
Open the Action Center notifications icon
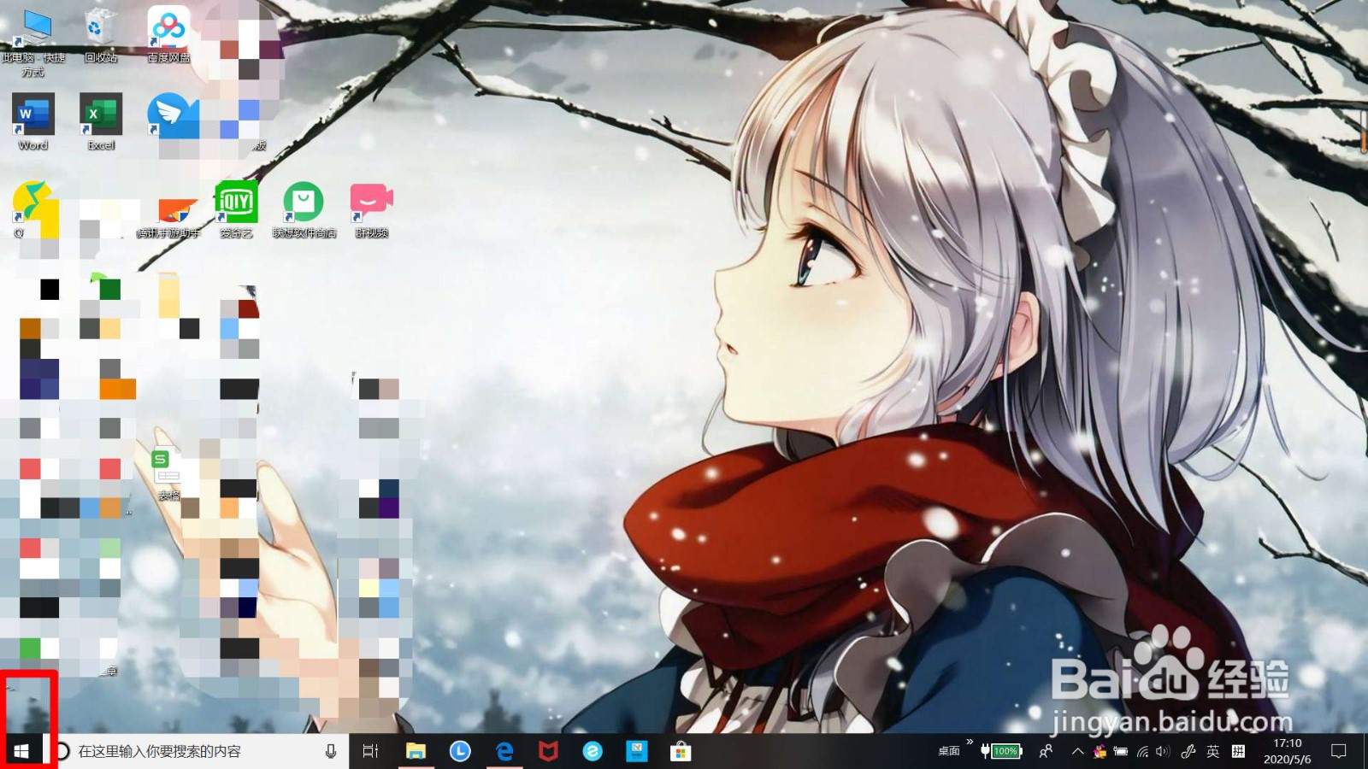coord(1339,751)
